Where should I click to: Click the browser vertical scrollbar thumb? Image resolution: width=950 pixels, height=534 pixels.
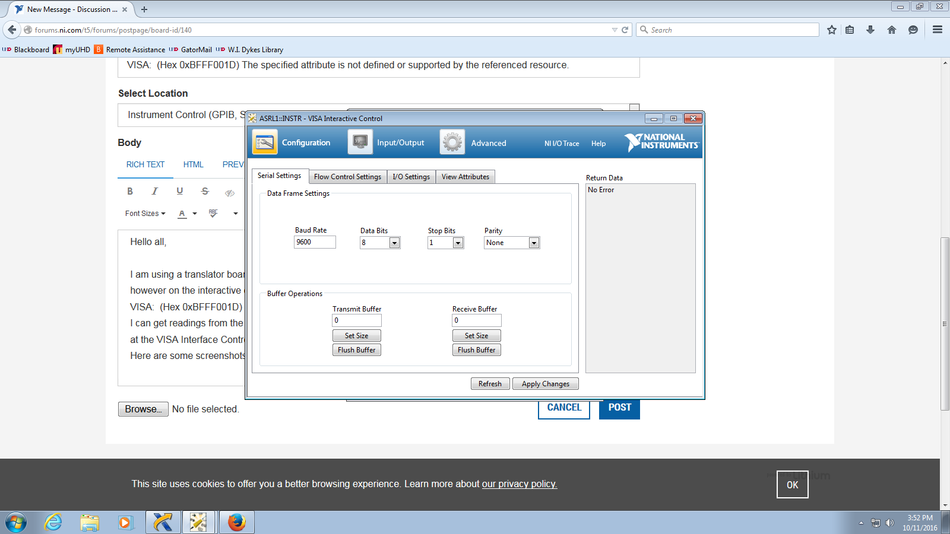pos(945,324)
